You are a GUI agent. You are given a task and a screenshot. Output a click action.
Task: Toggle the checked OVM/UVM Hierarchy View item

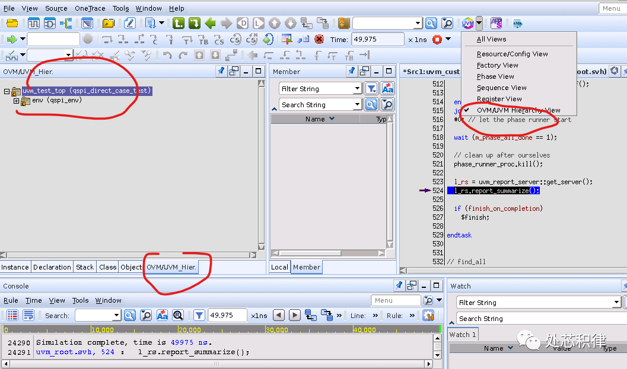(518, 110)
